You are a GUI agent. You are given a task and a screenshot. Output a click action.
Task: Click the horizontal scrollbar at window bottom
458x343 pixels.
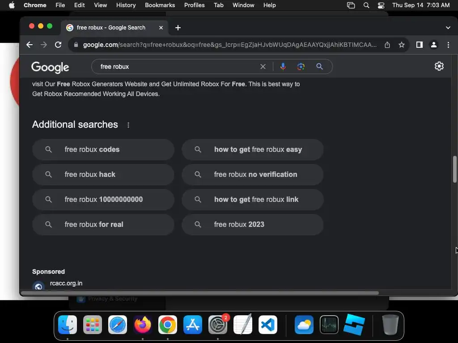[200, 293]
